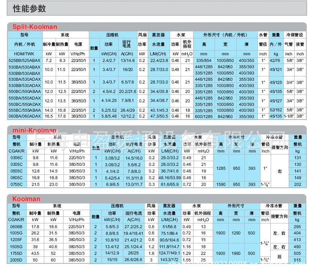Viewport: 313px width, 274px height.
Task: Click the 0755C model row label
Action: point(17,184)
